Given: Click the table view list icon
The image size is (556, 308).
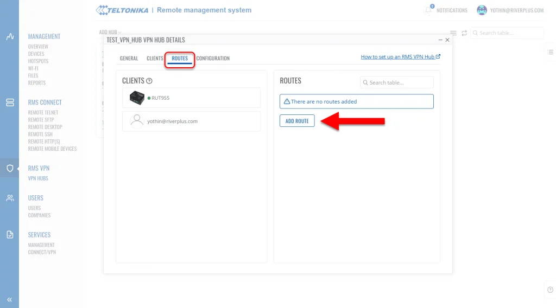Looking at the screenshot, I should tap(453, 33).
